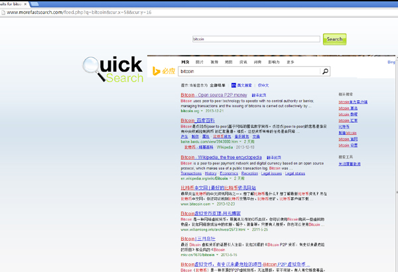The height and width of the screenshot is (272, 398).
Task: Focus the top bitcoin search field
Action: (x=256, y=39)
